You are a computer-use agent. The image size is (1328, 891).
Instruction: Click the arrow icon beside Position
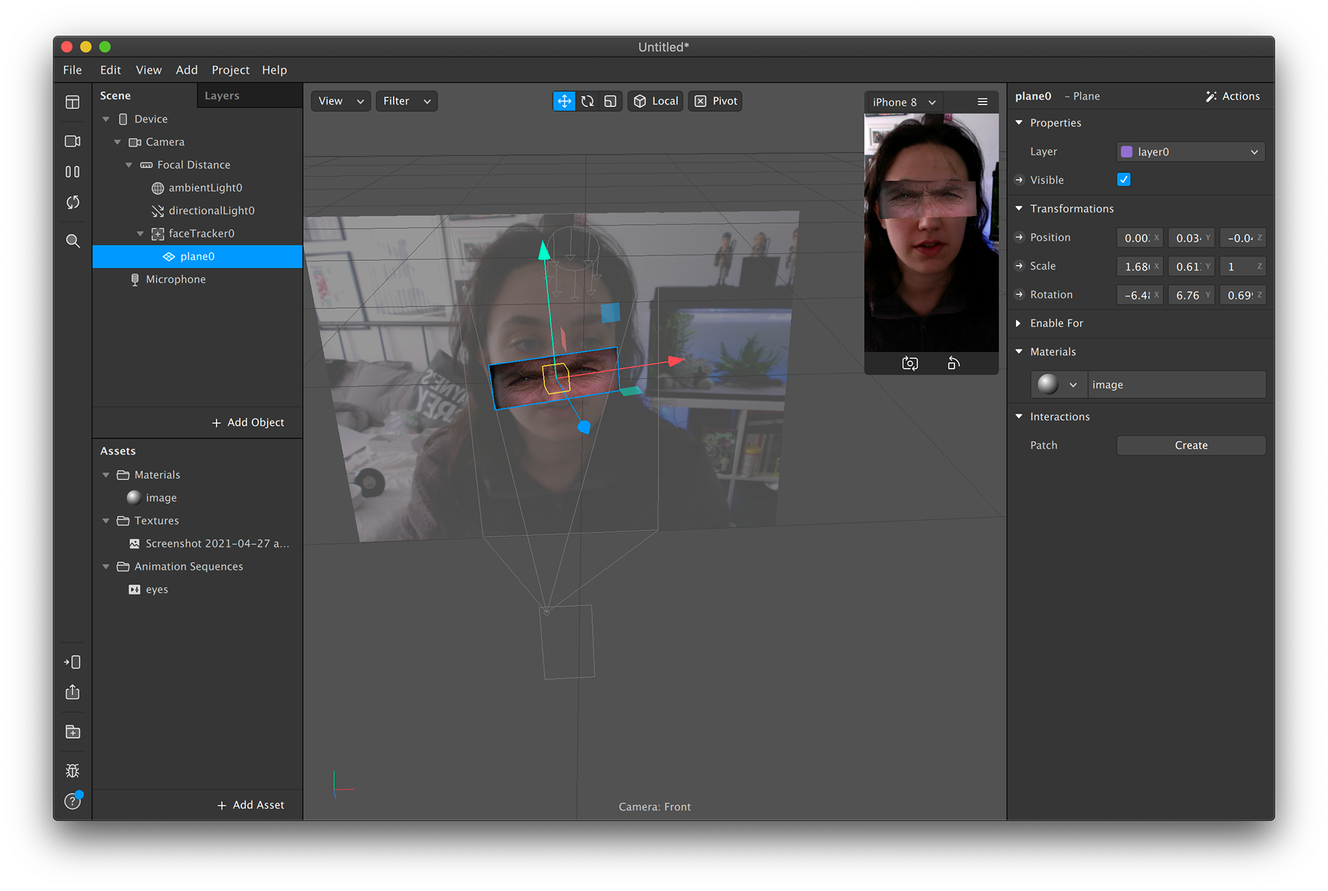(1020, 237)
